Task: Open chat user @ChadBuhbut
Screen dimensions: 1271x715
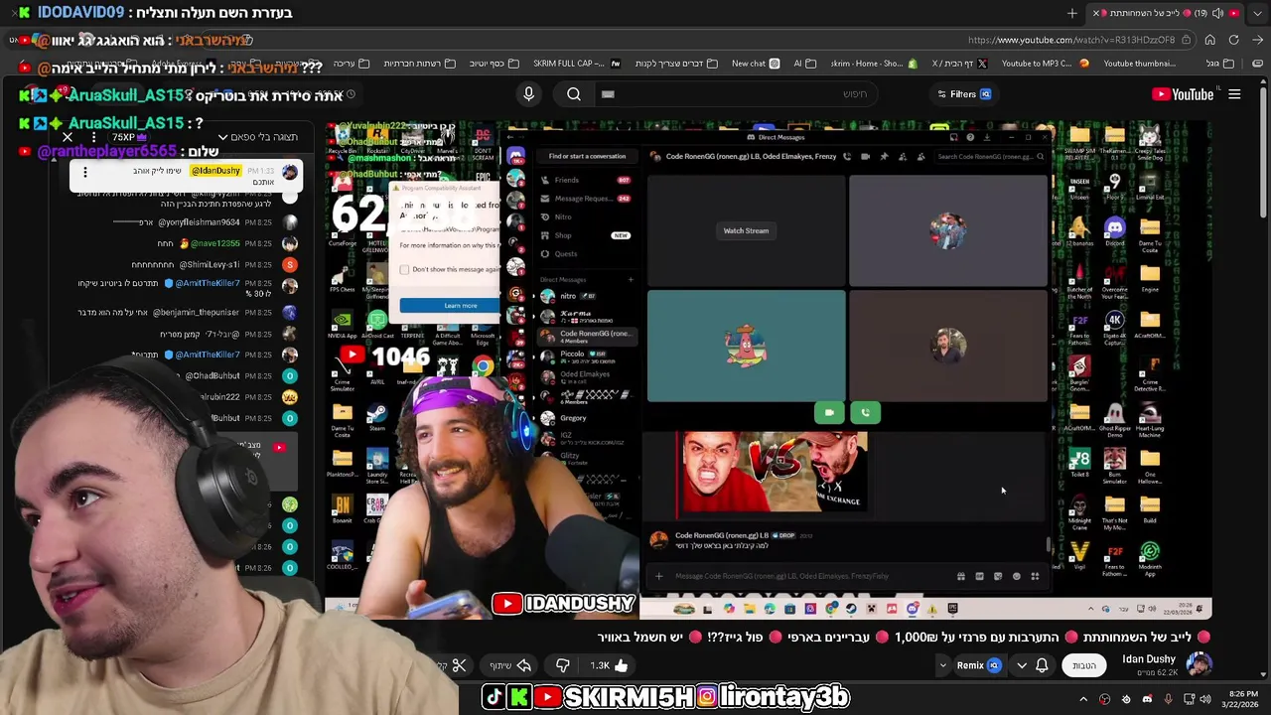Action: pyautogui.click(x=212, y=375)
